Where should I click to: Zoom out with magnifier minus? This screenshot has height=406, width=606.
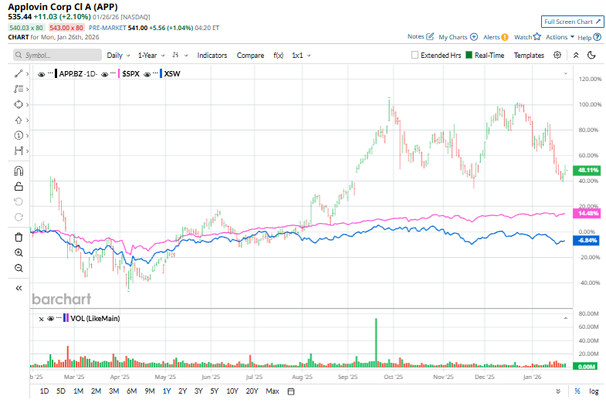[19, 268]
